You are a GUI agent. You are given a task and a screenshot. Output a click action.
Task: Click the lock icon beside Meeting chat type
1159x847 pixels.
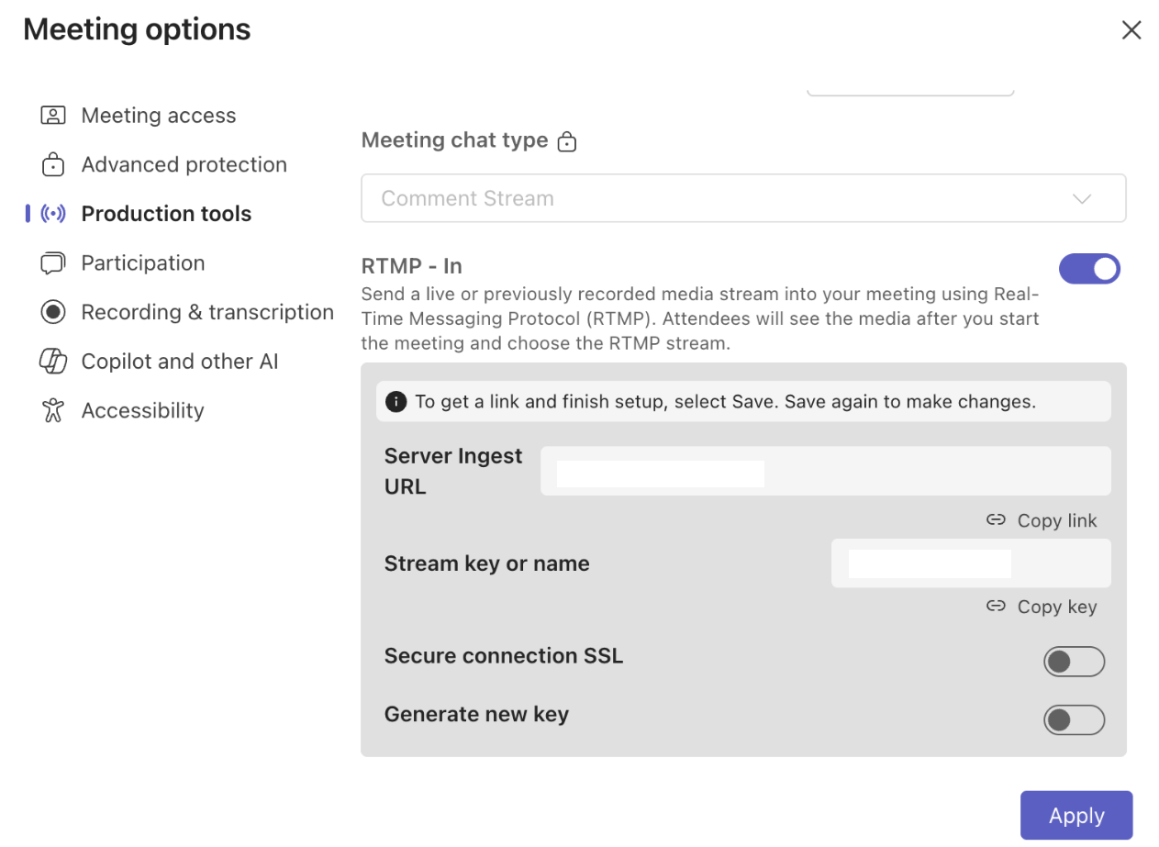pos(567,141)
